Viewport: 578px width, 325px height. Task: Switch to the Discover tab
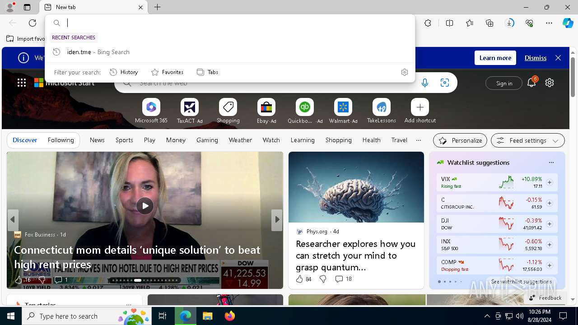[x=25, y=140]
